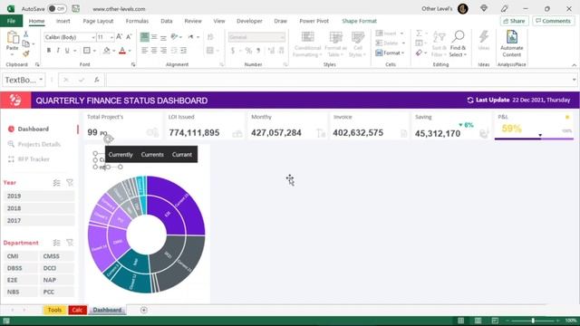Open Automate Content add-in

click(x=511, y=43)
